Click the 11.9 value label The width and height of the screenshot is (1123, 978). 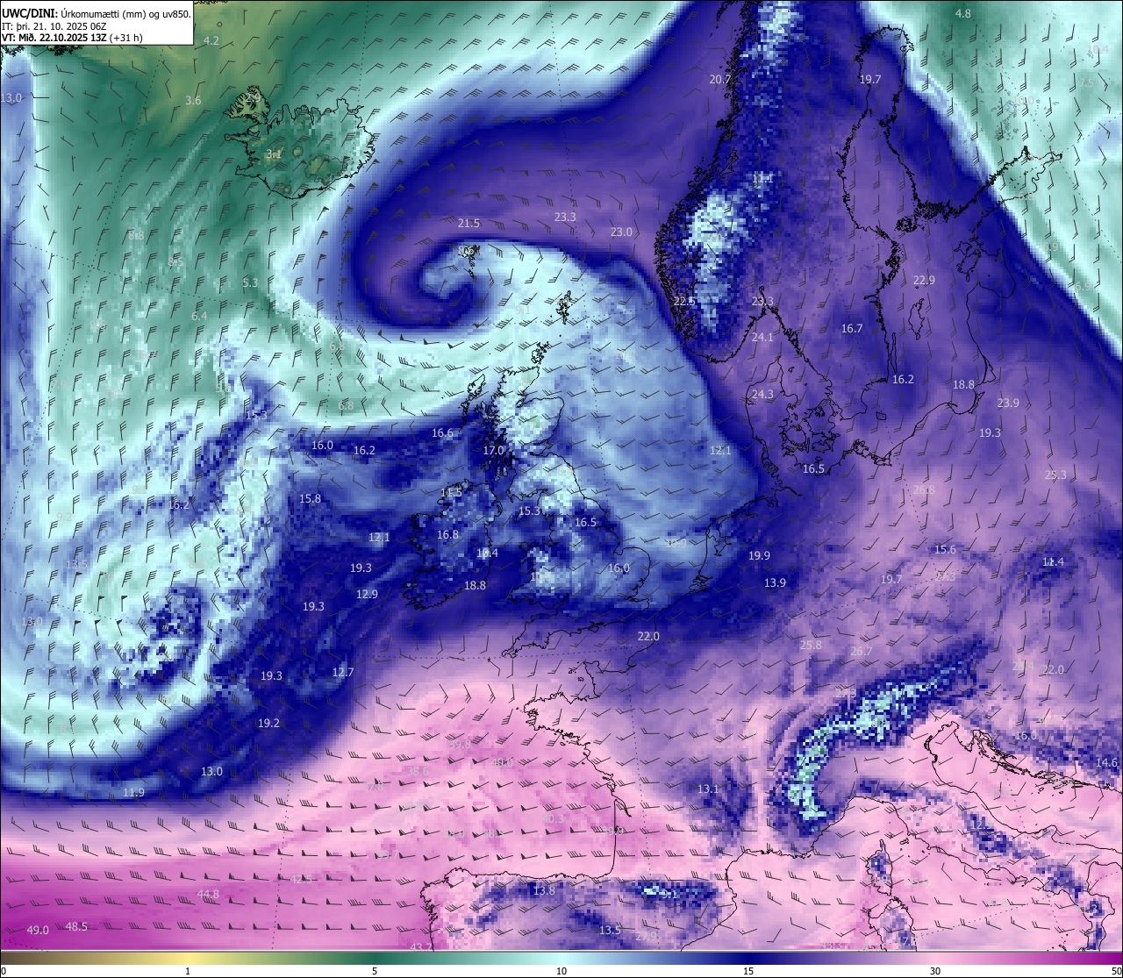pyautogui.click(x=133, y=792)
